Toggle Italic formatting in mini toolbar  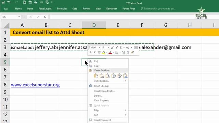pos(95,52)
